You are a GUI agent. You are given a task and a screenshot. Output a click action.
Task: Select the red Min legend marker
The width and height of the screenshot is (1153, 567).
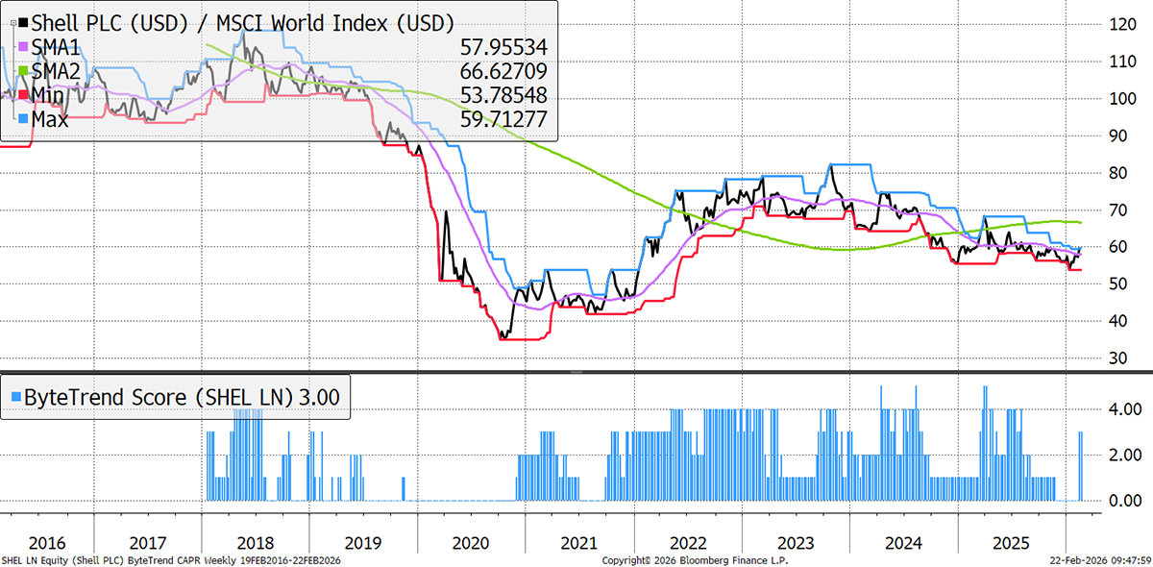pyautogui.click(x=23, y=95)
